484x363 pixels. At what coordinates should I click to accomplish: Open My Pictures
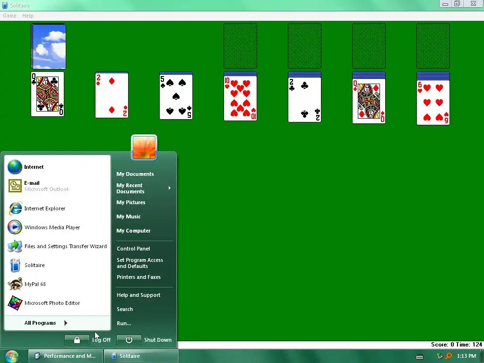[x=131, y=202]
